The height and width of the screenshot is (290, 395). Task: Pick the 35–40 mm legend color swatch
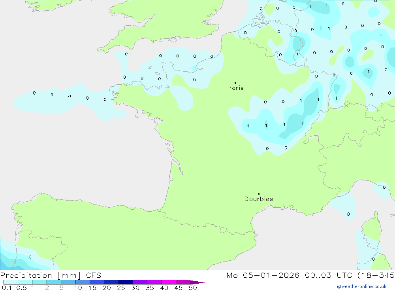[x=154, y=282]
